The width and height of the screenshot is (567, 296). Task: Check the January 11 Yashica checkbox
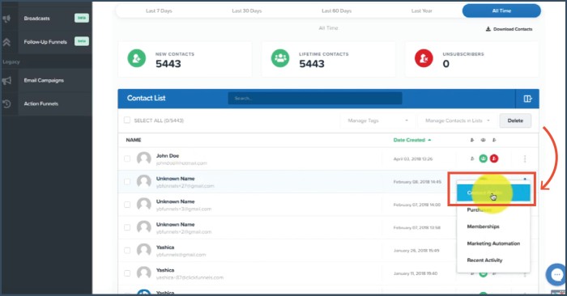point(127,273)
